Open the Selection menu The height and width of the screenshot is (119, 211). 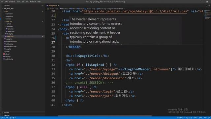(12, 2)
